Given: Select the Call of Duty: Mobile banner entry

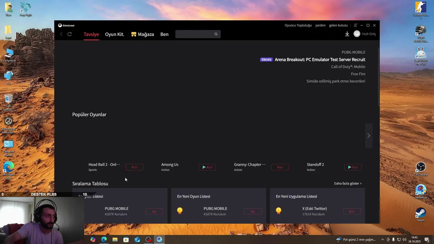Looking at the screenshot, I should [348, 67].
